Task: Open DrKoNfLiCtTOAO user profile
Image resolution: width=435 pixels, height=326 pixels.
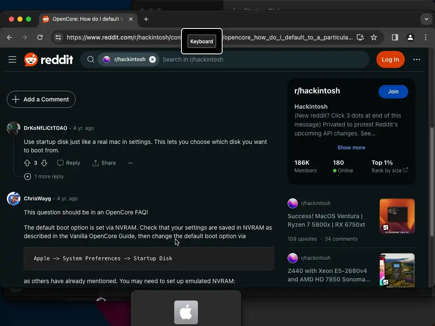Action: [x=45, y=128]
